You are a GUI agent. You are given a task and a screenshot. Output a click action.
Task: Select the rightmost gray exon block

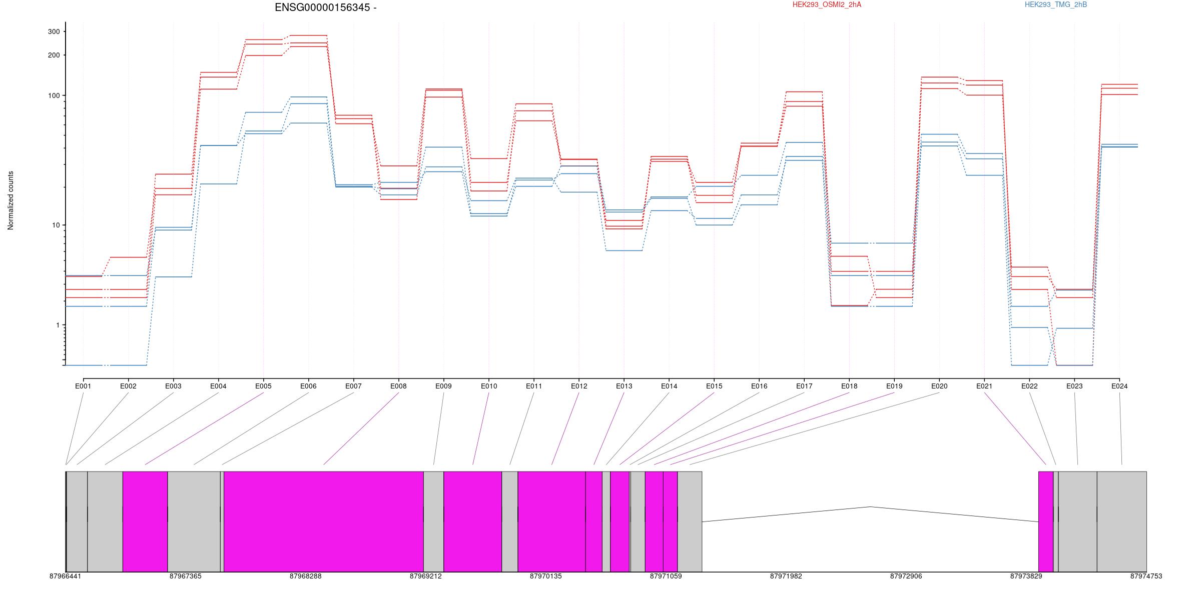(x=1121, y=521)
